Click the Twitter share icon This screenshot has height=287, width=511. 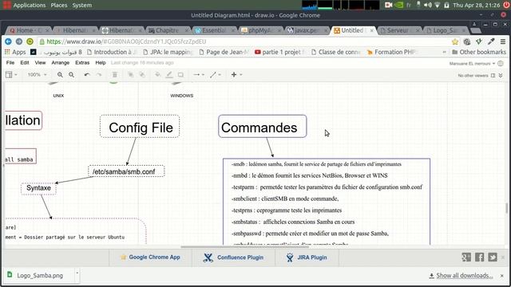[493, 257]
